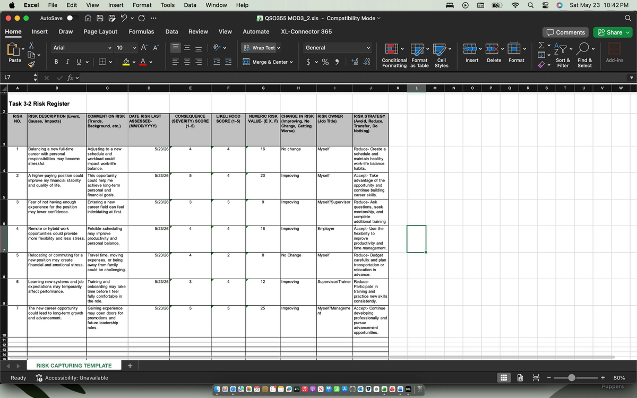Decrease font size with smaller A icon
This screenshot has height=398, width=637.
[156, 48]
